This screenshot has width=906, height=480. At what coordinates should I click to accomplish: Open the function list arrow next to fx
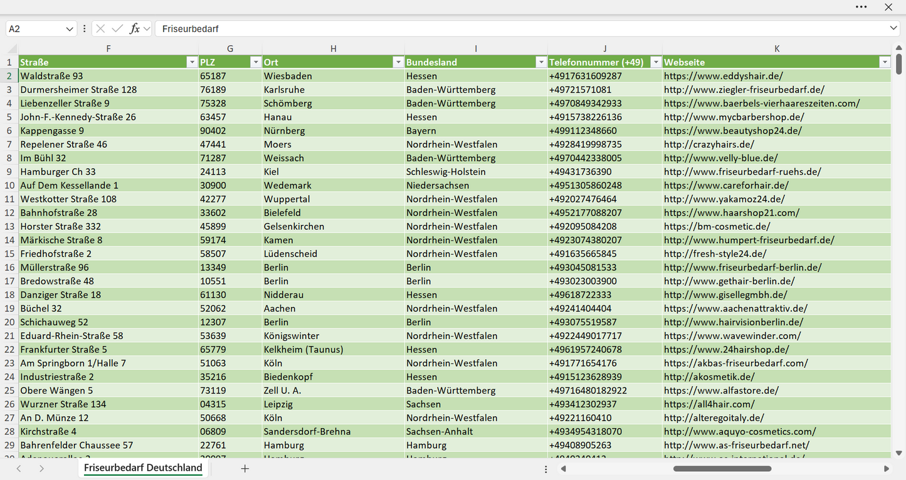coord(147,29)
